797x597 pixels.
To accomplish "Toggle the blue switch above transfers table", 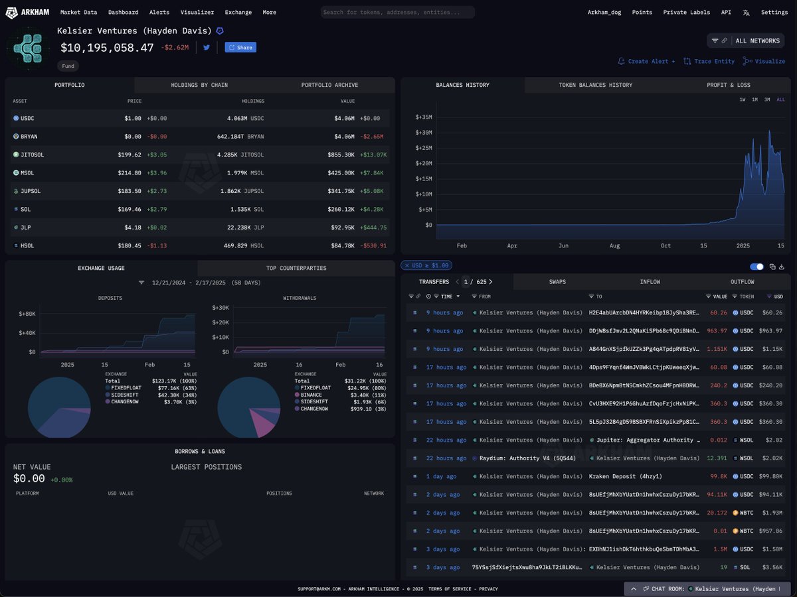I will 756,267.
